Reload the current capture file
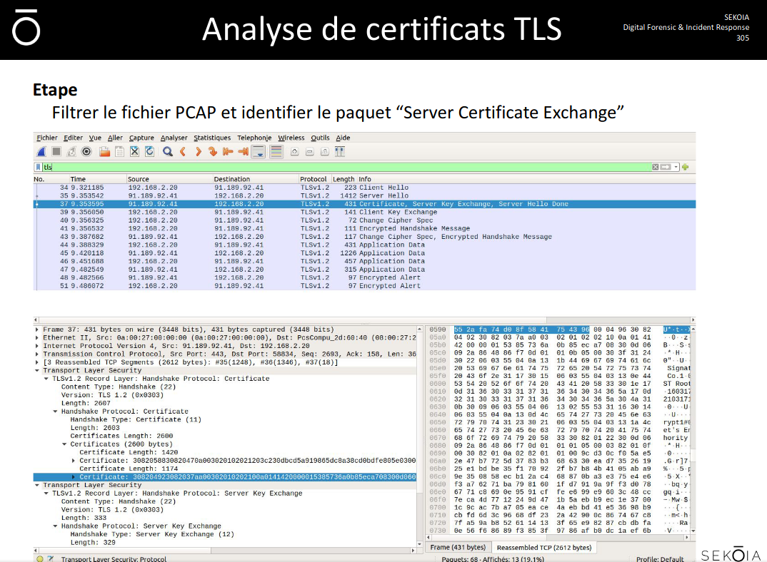Image resolution: width=767 pixels, height=562 pixels. coord(149,151)
